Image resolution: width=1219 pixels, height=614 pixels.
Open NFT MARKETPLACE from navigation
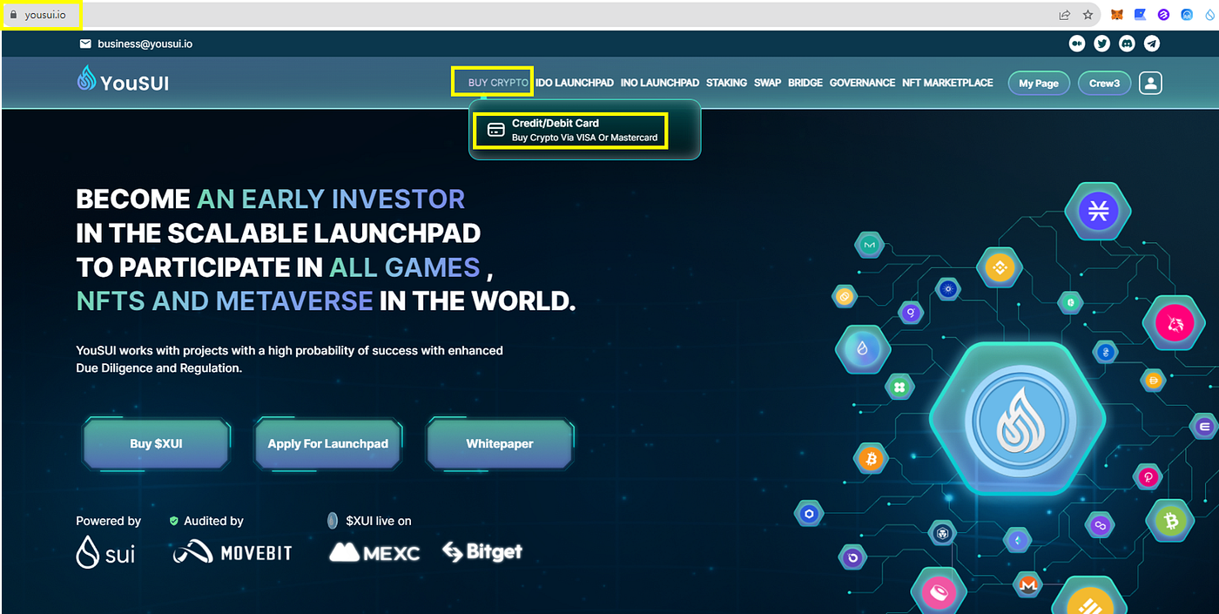(947, 83)
